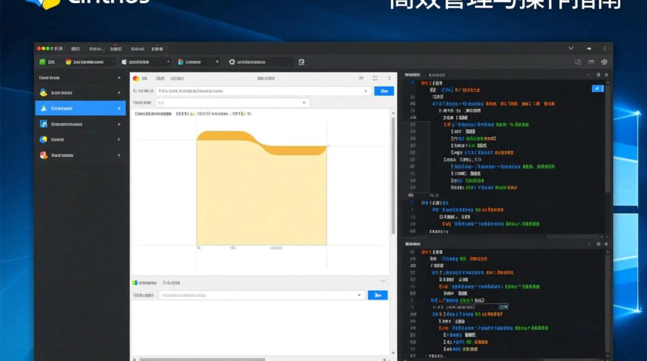Select the highlighted blue sidebar item
Screen dimensions: 647x361
pyautogui.click(x=80, y=108)
